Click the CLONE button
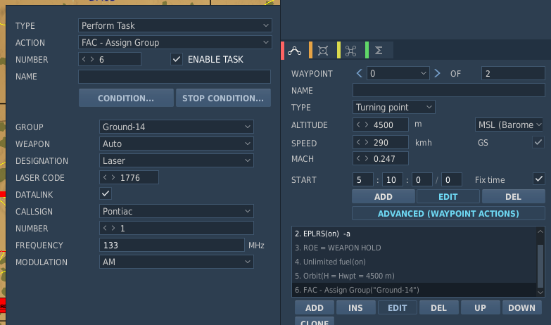The height and width of the screenshot is (325, 551). tap(315, 321)
